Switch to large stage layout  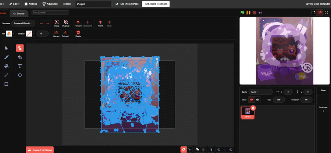click(320, 13)
